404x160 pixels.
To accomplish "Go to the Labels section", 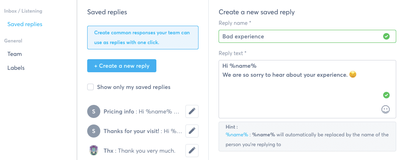I will pyautogui.click(x=16, y=68).
